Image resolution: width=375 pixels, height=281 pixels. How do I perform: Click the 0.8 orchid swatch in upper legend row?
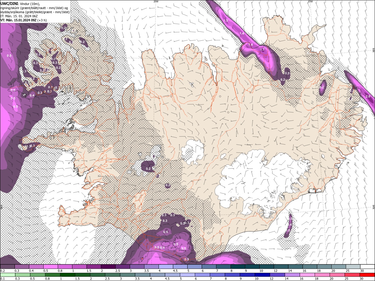65,267
